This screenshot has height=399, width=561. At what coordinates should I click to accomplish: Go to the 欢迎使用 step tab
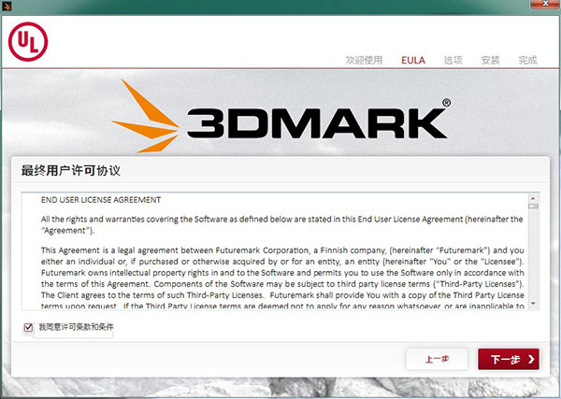pyautogui.click(x=364, y=60)
